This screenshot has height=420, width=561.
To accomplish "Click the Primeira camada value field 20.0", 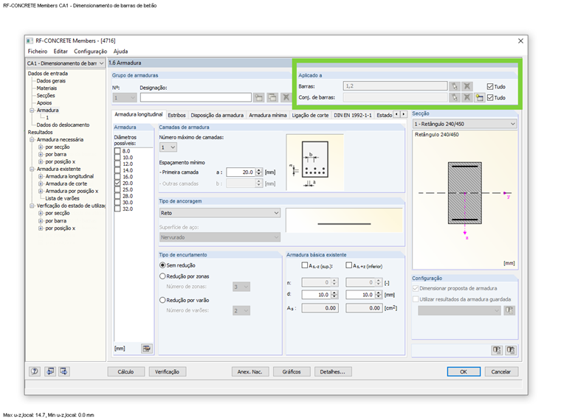I will [x=241, y=172].
